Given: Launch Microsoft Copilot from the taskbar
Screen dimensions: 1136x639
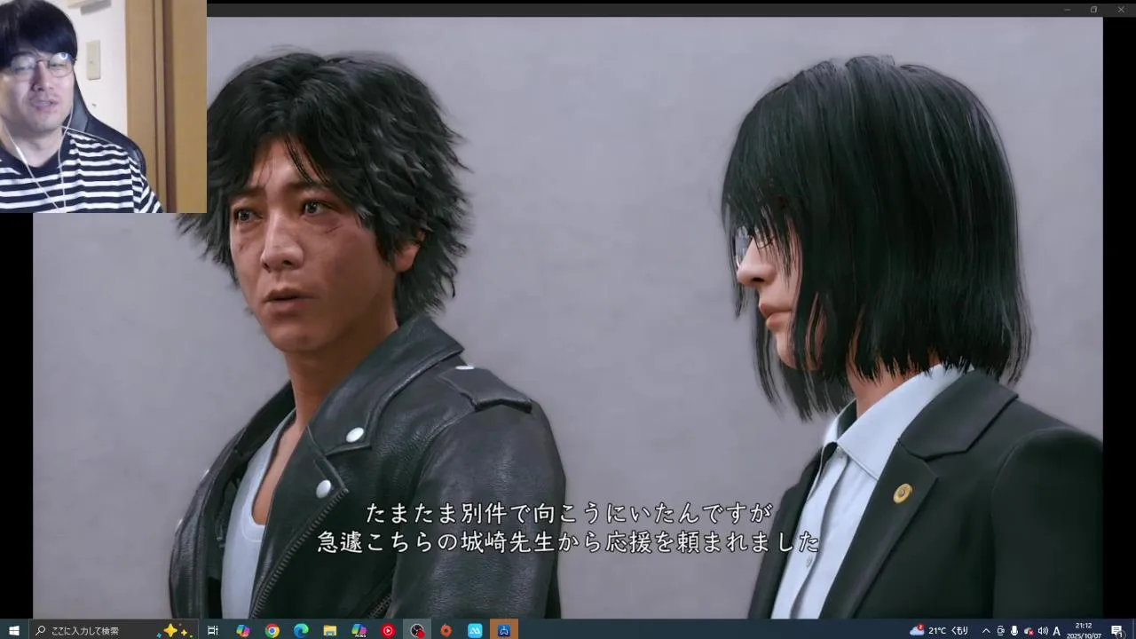Looking at the screenshot, I should [x=242, y=630].
